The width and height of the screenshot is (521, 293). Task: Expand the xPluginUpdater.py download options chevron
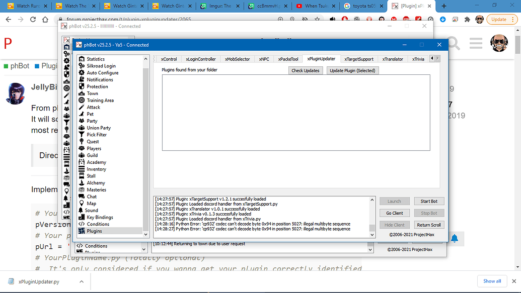pos(81,281)
